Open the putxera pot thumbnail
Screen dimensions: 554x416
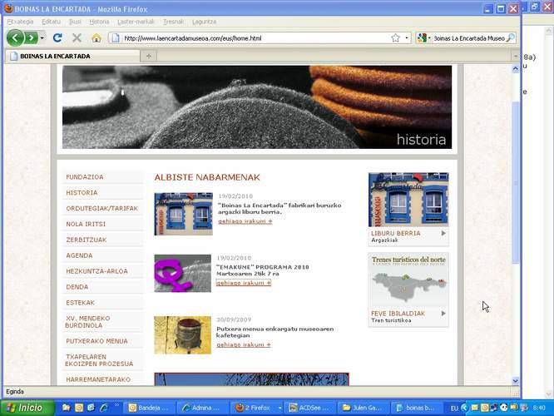(183, 335)
